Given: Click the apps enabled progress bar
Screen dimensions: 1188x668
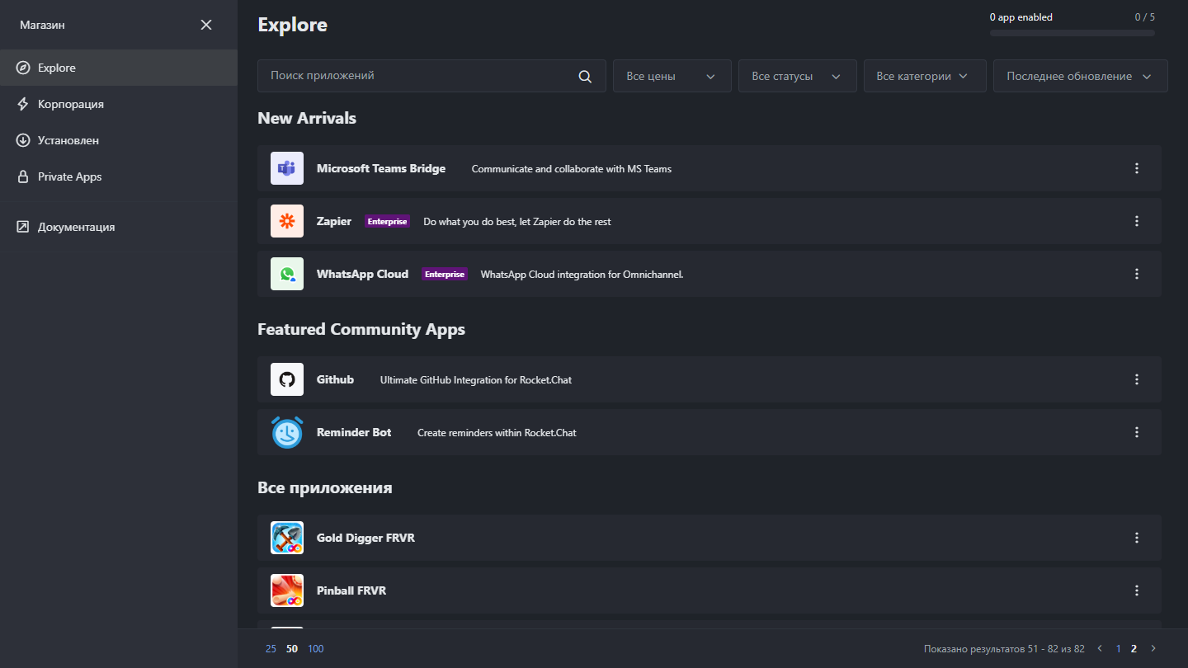Looking at the screenshot, I should tap(1072, 33).
